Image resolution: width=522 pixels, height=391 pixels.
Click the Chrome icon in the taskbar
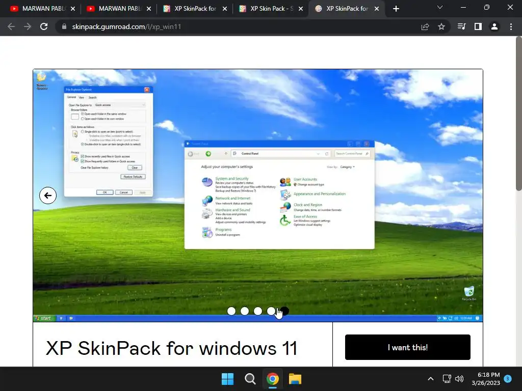pos(273,379)
